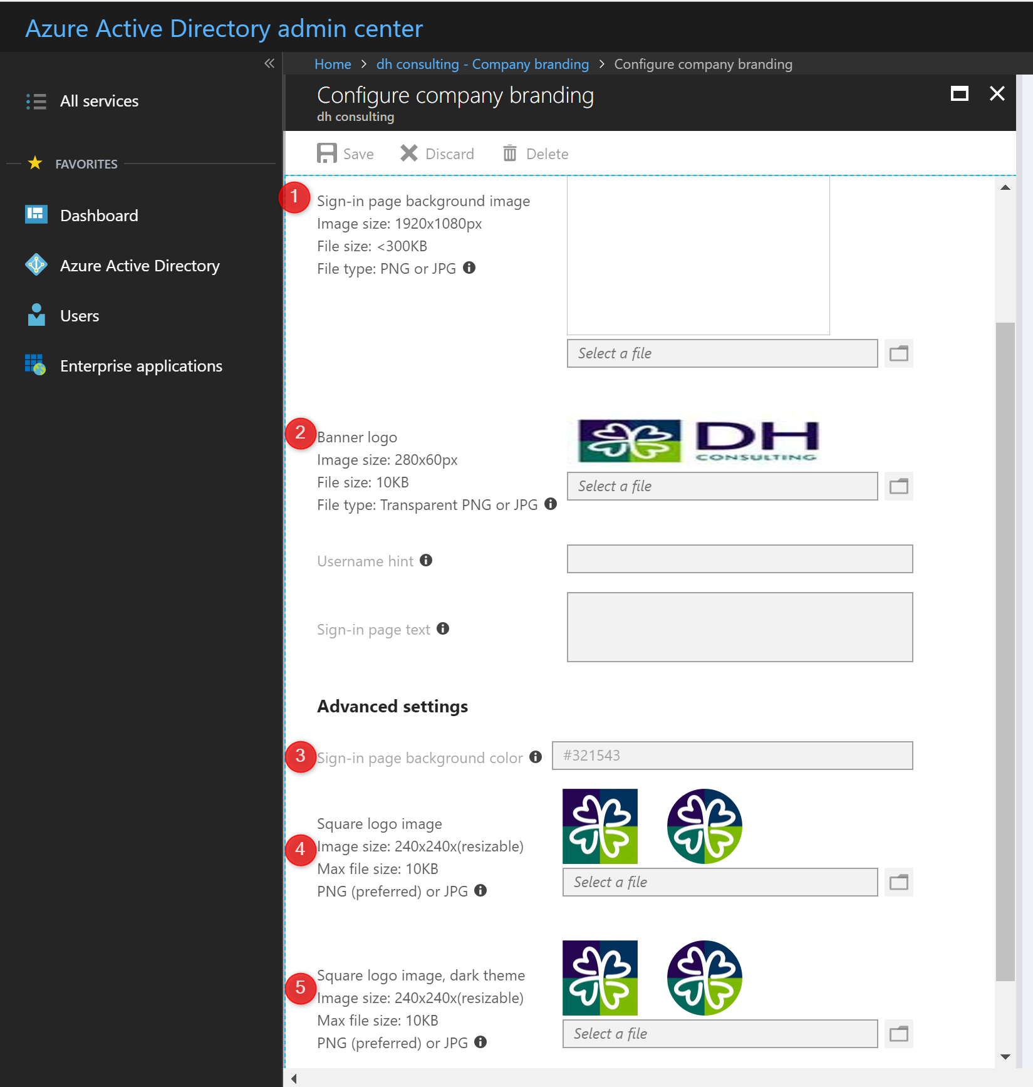Close the Configure company branding blade
Viewport: 1033px width, 1087px height.
tap(997, 93)
